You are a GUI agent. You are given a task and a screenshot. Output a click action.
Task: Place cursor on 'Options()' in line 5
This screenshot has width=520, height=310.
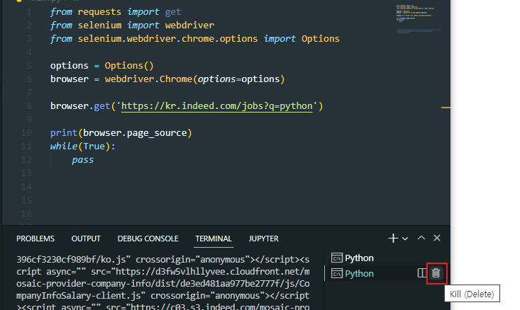(129, 66)
